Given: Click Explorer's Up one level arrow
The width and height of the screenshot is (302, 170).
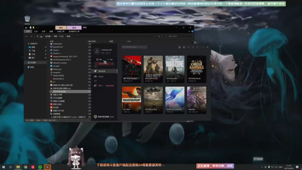Looking at the screenshot, I should [x=38, y=36].
